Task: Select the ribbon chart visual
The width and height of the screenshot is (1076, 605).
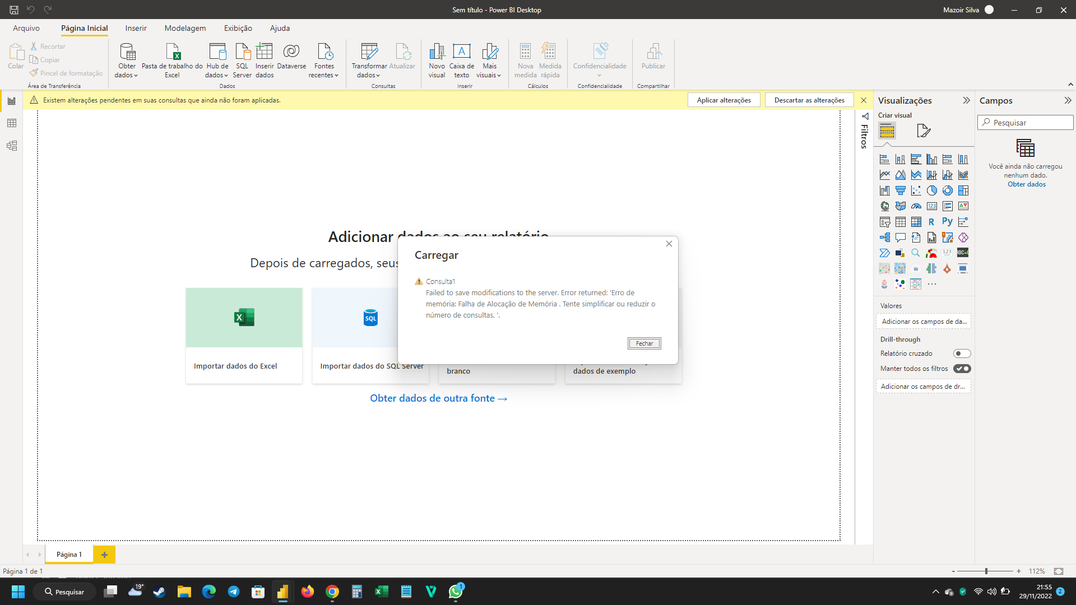Action: 963,175
